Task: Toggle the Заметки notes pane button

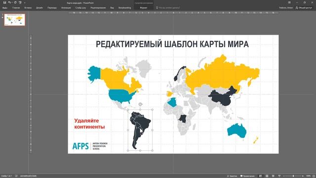Action: [x=232, y=176]
